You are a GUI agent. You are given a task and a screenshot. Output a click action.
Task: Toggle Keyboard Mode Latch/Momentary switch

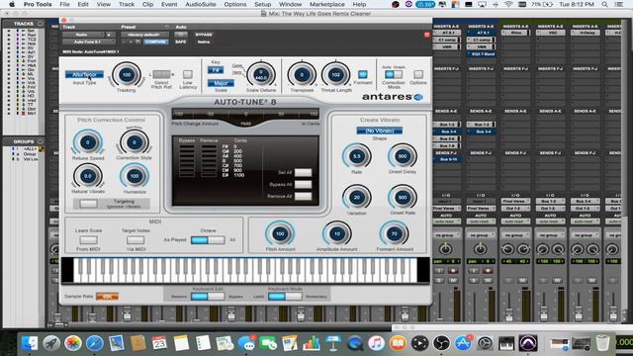coord(285,297)
